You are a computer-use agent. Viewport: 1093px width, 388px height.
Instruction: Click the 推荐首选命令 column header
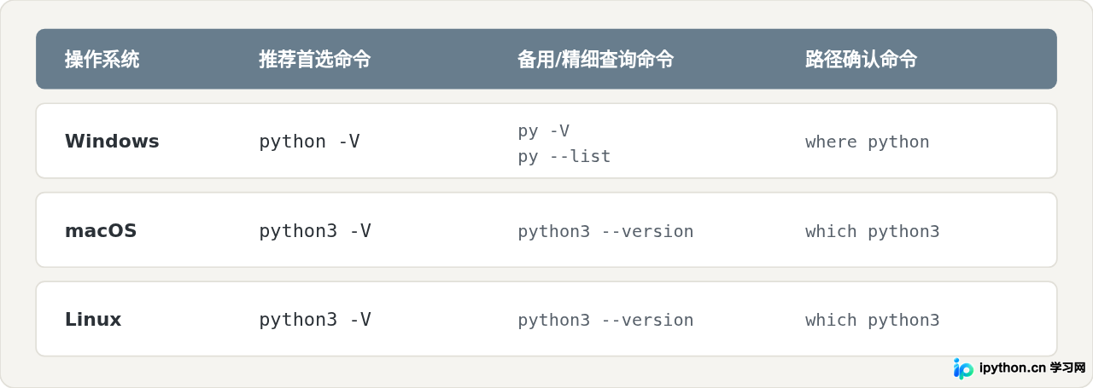(x=315, y=60)
